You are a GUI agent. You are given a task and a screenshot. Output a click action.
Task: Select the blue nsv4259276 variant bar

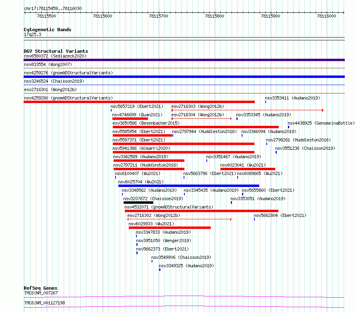pos(184,77)
